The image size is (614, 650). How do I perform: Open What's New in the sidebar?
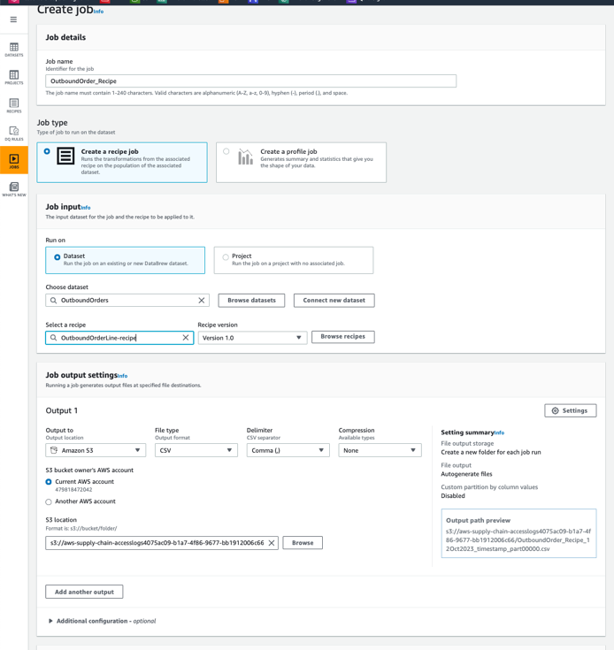[14, 189]
